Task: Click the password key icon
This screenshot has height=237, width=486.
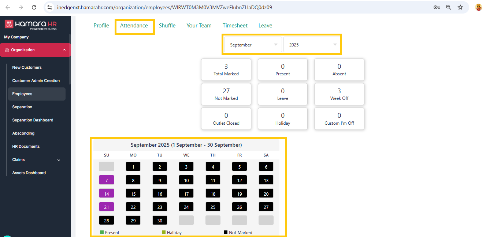Action: [437, 7]
